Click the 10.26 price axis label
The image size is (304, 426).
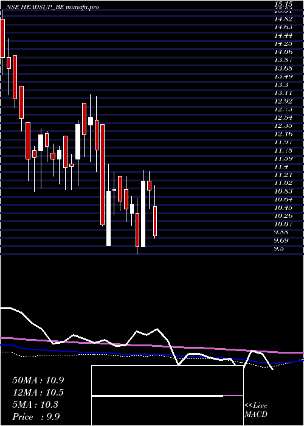click(283, 216)
